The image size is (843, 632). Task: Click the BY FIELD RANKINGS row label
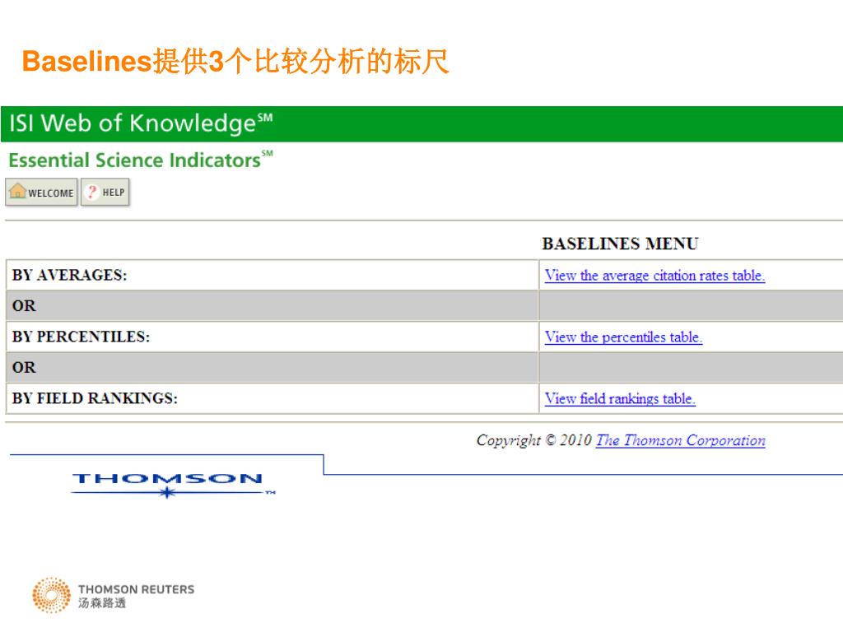95,399
